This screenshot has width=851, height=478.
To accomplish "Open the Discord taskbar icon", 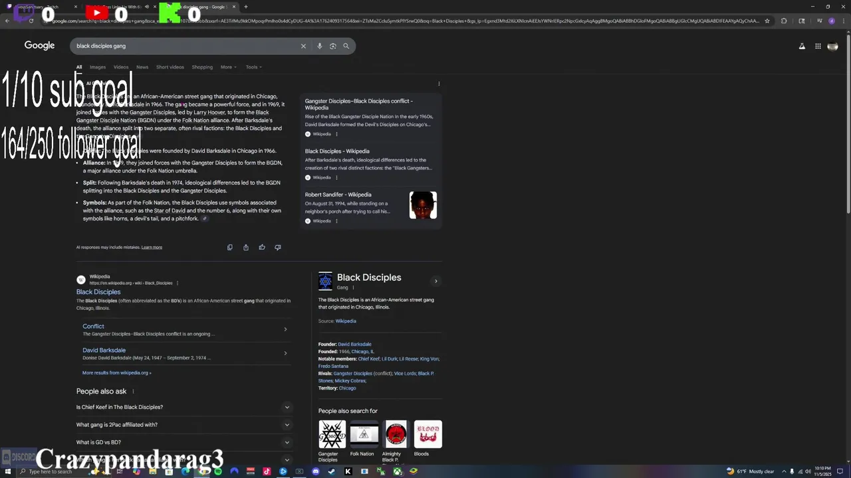I will (316, 471).
